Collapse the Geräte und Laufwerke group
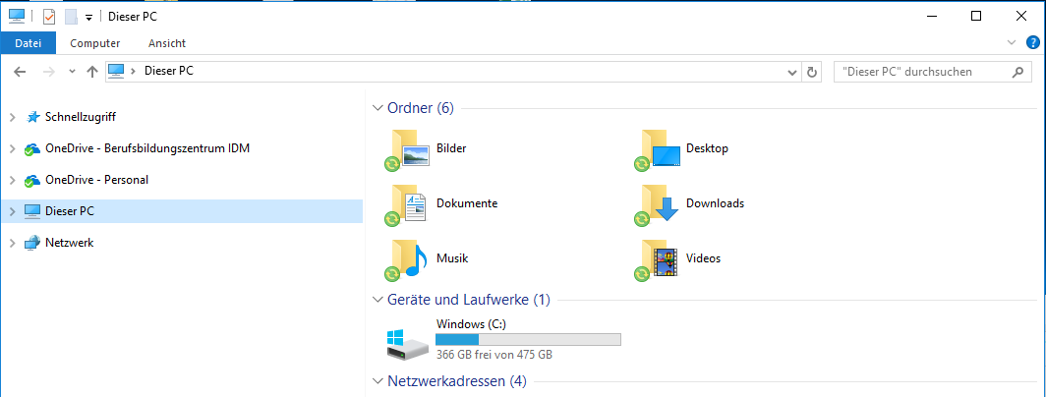 (378, 300)
